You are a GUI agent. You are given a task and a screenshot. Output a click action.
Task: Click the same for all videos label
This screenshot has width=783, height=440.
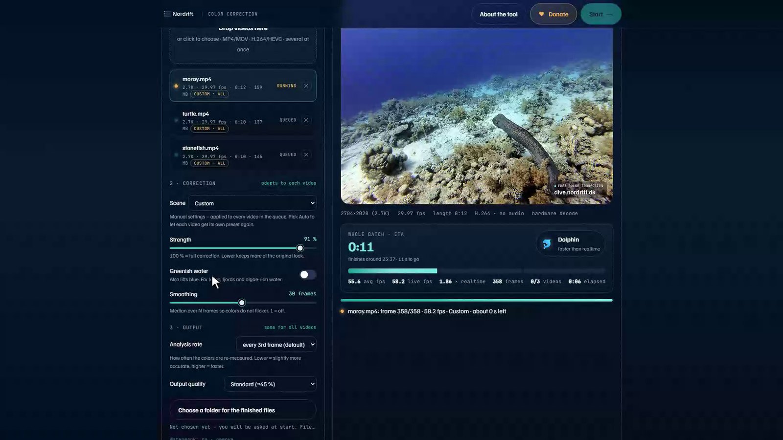[290, 328]
